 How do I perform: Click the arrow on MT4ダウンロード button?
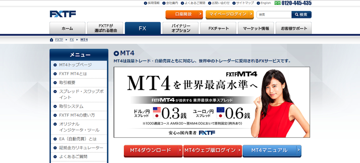click(x=180, y=150)
